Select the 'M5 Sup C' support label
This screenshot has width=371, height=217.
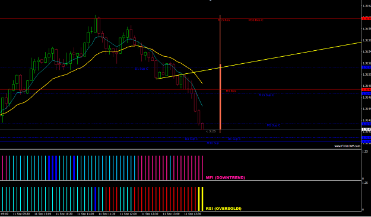pyautogui.click(x=274, y=125)
